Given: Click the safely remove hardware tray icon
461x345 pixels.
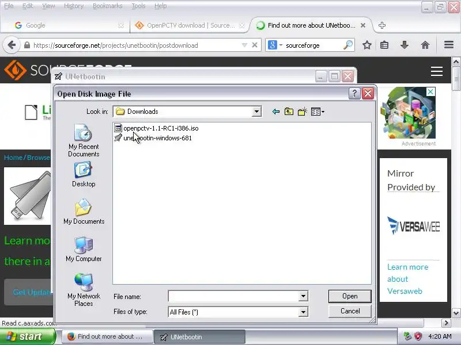Looking at the screenshot, I should tap(407, 336).
